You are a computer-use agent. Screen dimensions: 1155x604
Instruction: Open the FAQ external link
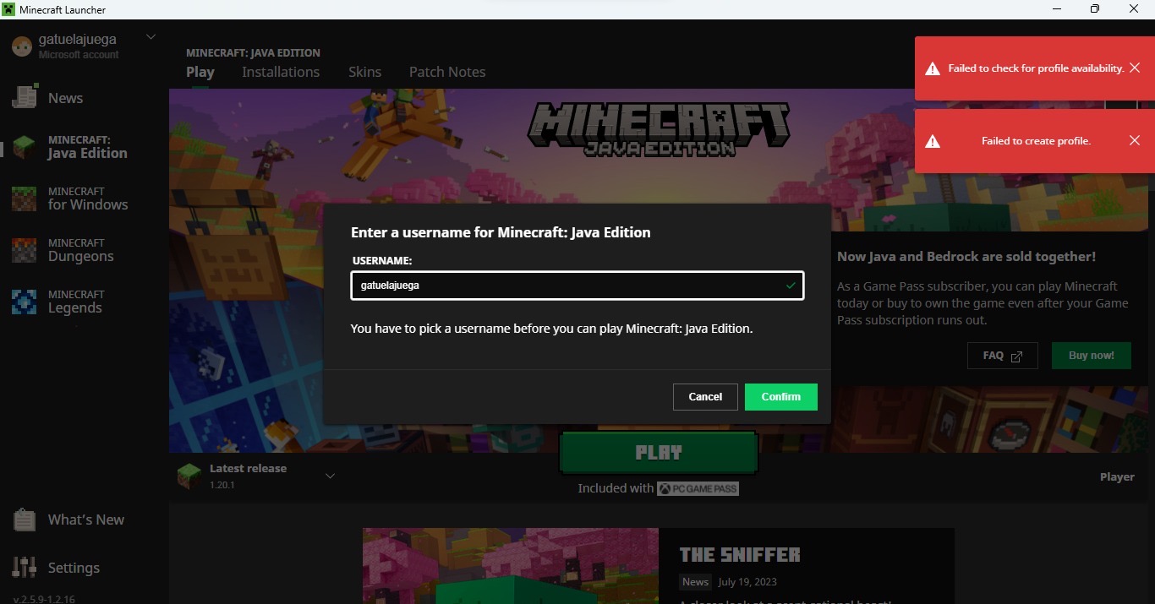[x=1003, y=356]
